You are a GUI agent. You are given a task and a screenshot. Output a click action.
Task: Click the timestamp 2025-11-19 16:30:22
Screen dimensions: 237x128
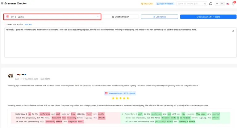(x=23, y=79)
